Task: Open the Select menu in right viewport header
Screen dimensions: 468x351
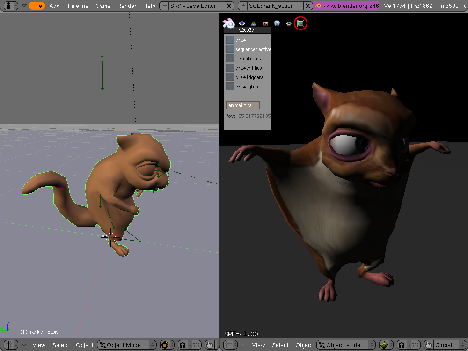Action: [x=280, y=345]
